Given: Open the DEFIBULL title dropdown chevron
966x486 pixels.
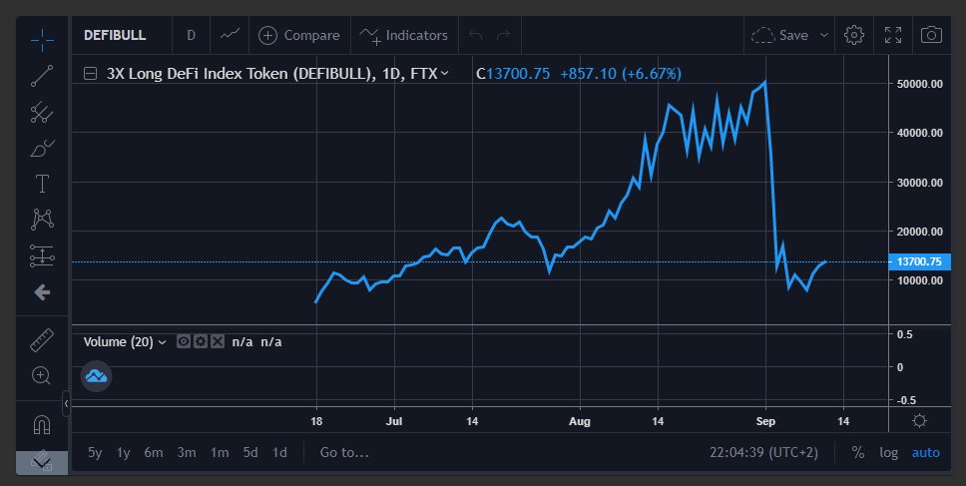Looking at the screenshot, I should point(444,73).
